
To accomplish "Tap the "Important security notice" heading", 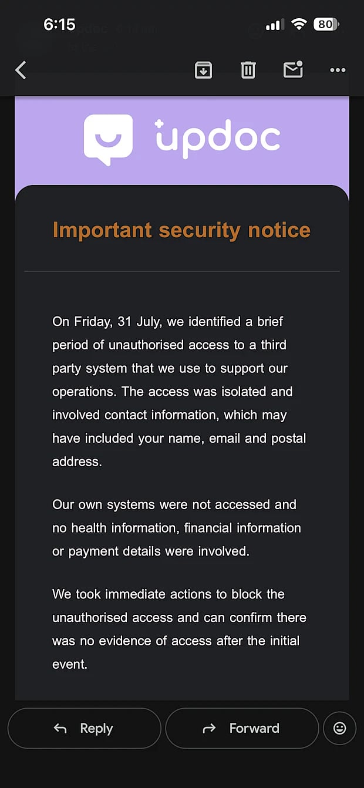I will coord(181,230).
